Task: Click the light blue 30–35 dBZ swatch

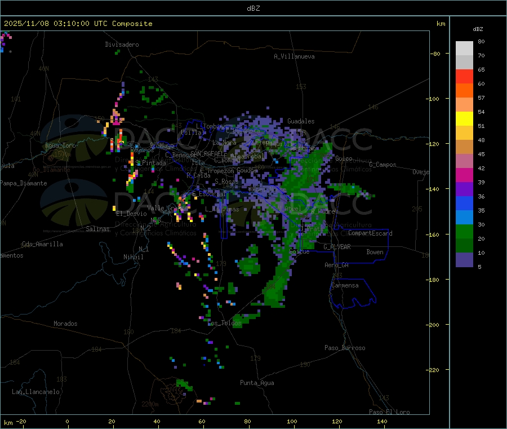Action: click(464, 218)
